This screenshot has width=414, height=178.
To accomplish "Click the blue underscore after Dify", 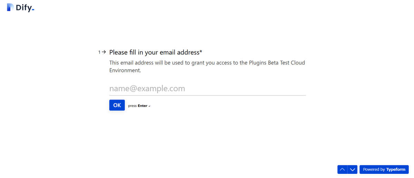I will tap(33, 10).
